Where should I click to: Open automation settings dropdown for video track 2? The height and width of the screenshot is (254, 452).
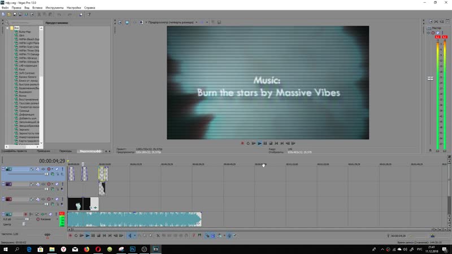click(x=53, y=184)
